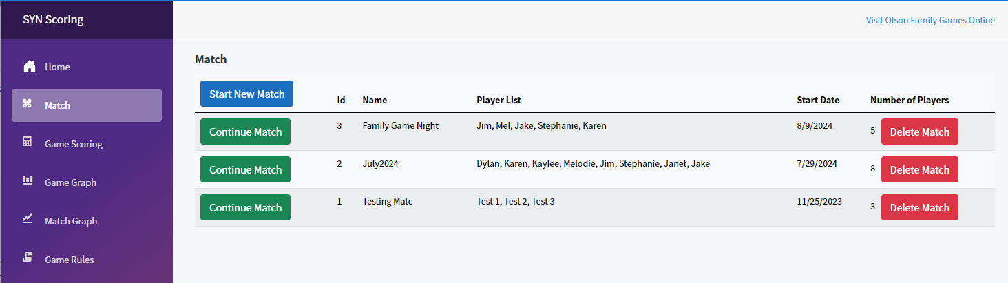1008x283 pixels.
Task: Delete the July2024 match
Action: tap(919, 169)
